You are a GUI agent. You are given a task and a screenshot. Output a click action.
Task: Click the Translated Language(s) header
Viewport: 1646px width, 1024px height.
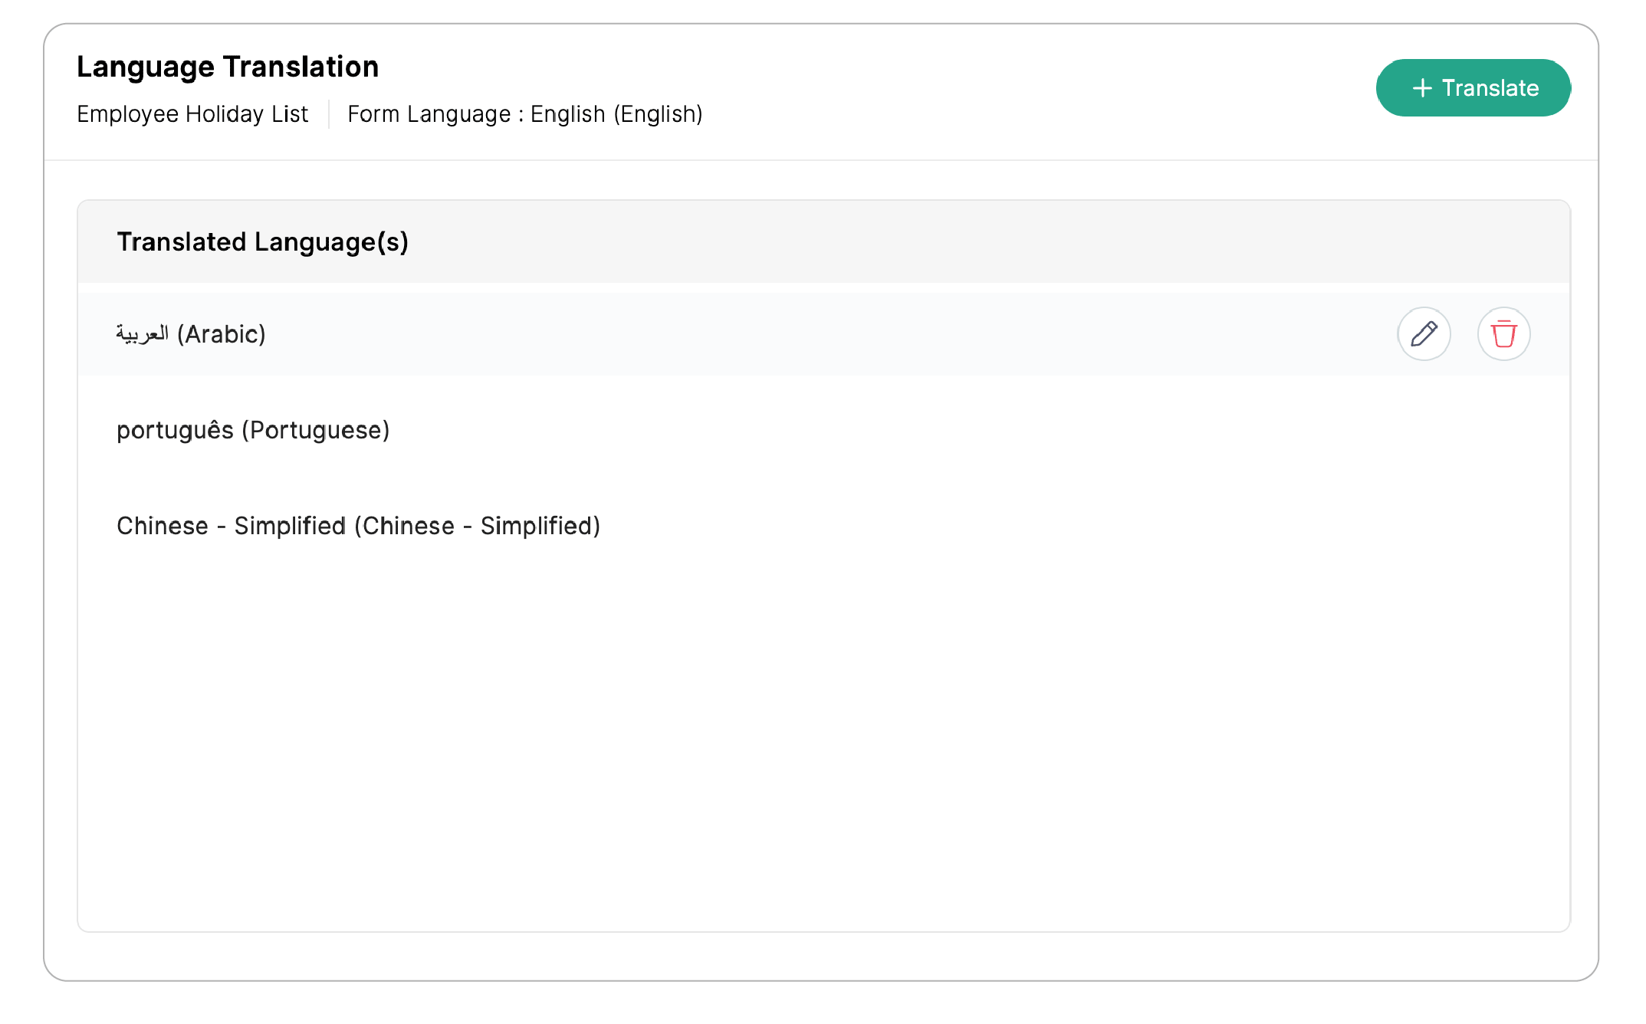point(262,242)
